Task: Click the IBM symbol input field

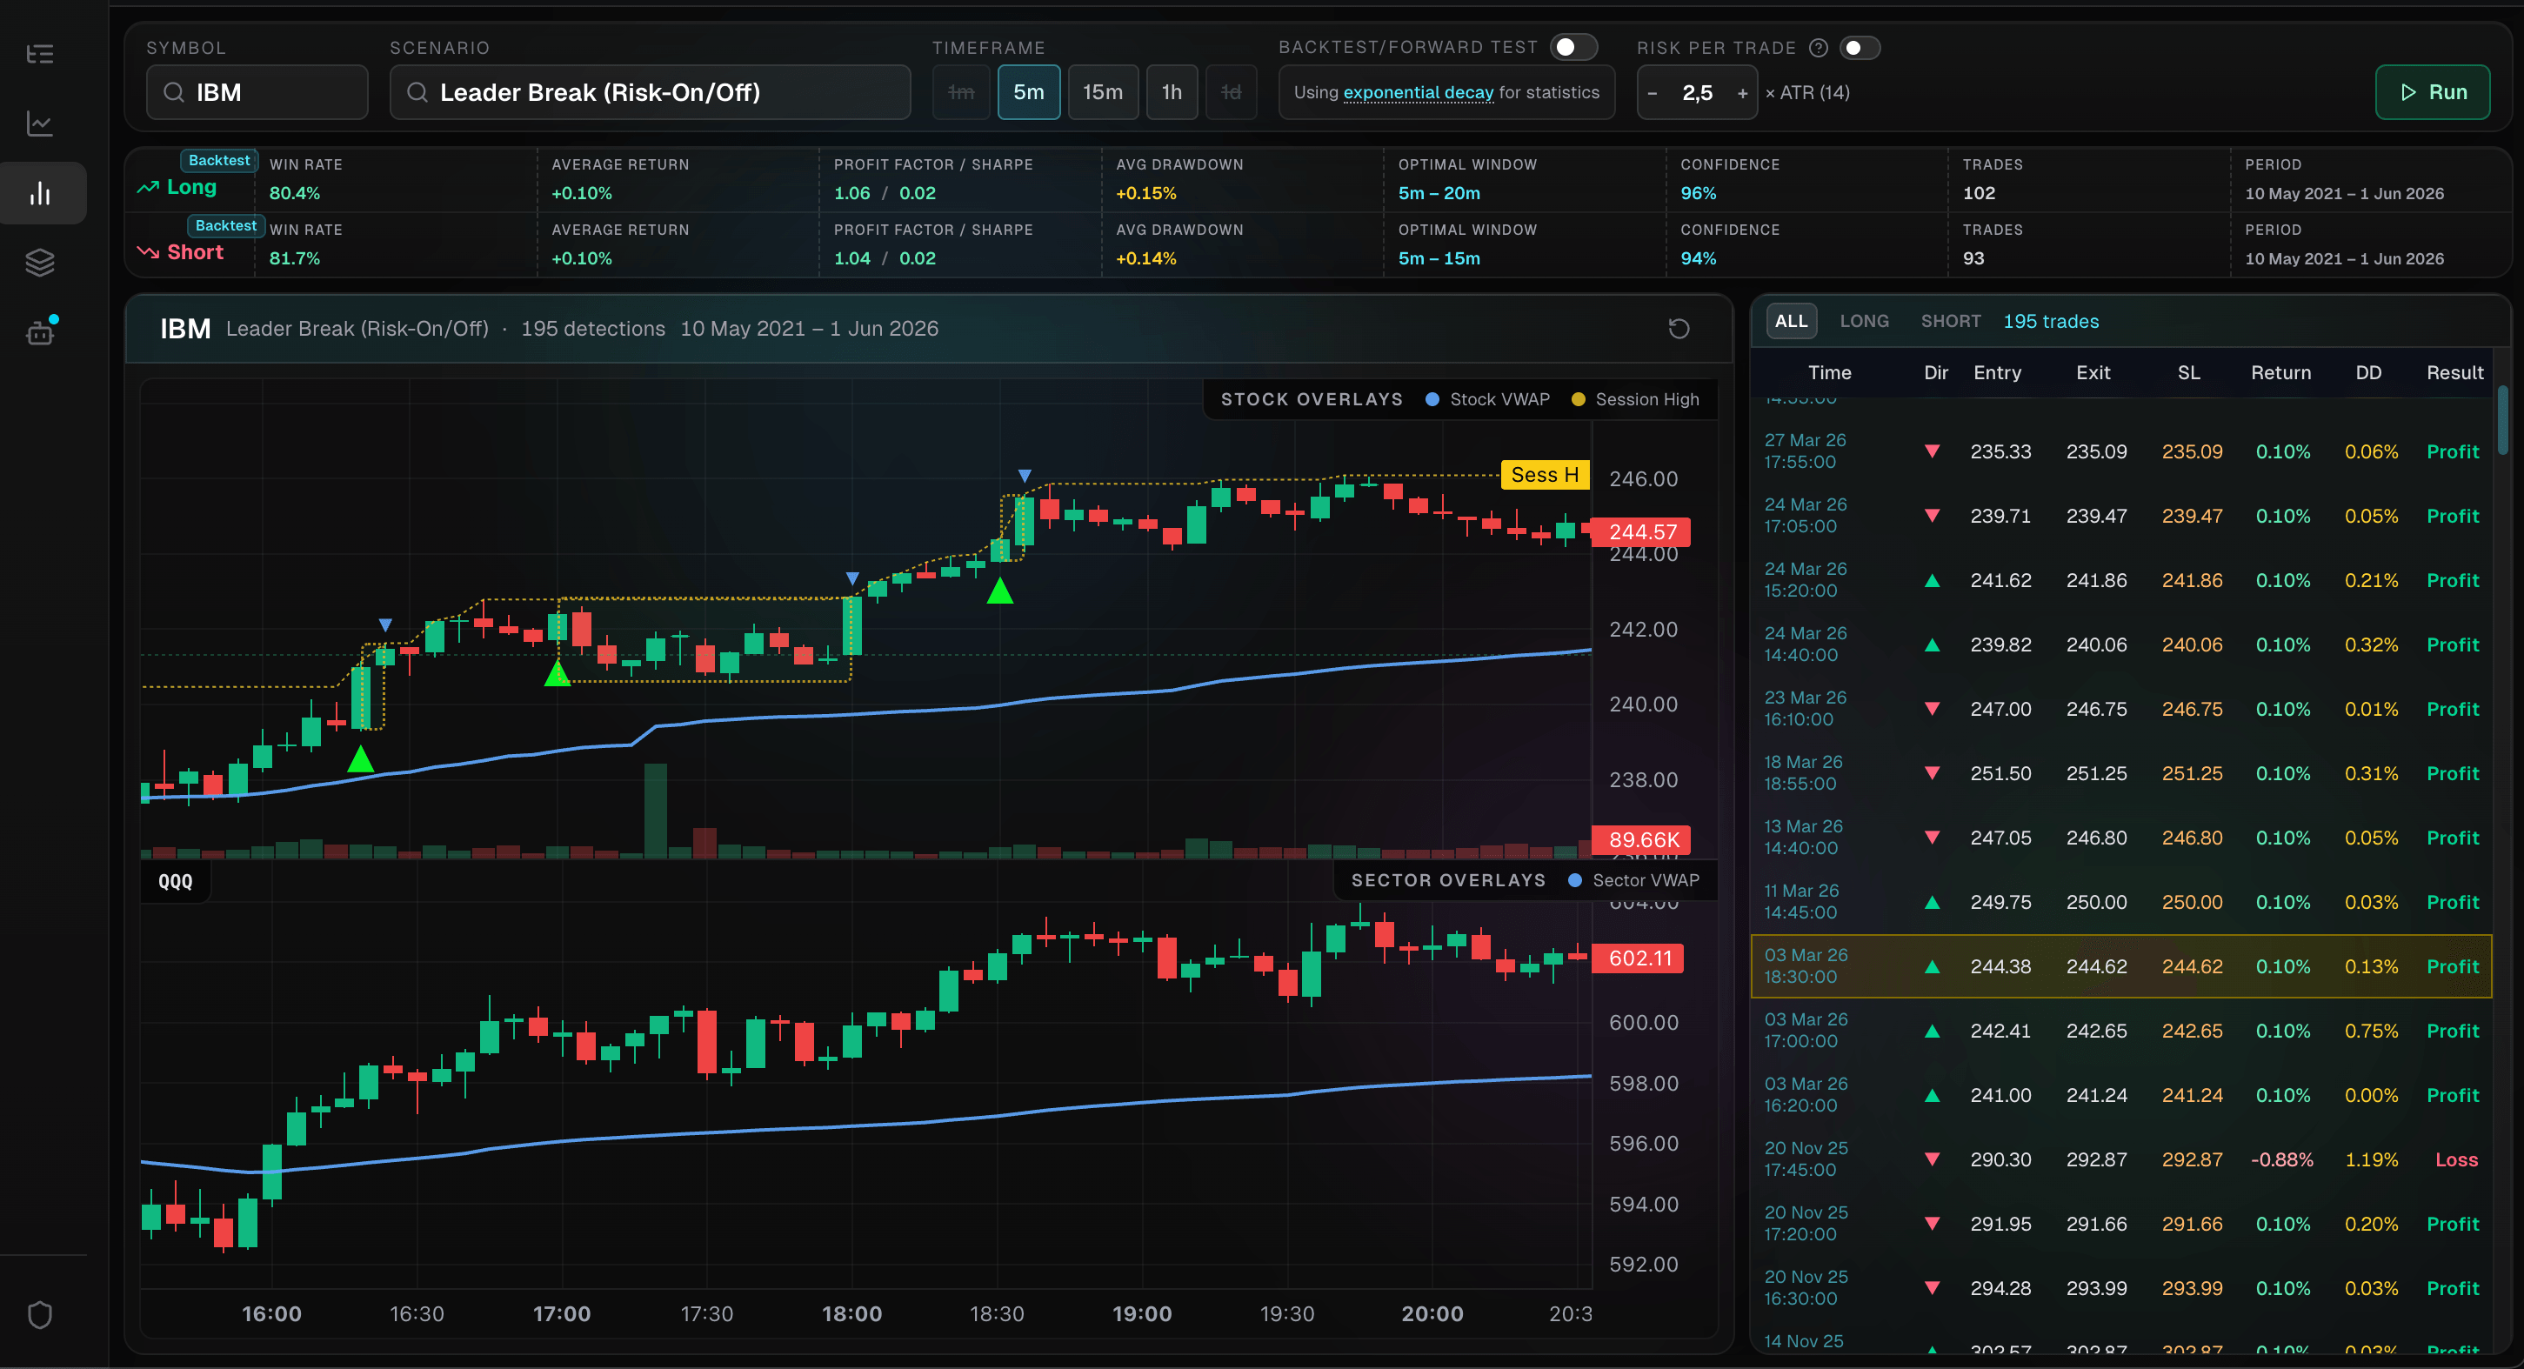Action: (x=257, y=92)
